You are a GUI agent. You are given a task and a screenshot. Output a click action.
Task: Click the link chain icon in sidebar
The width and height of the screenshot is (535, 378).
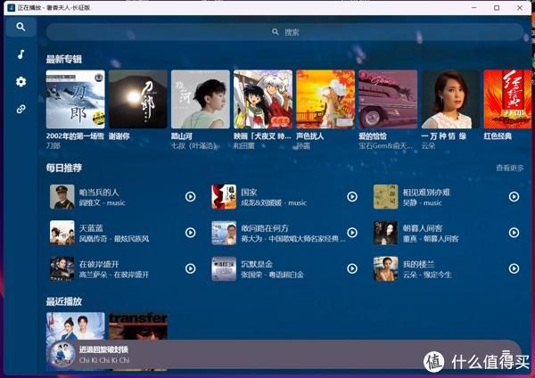[x=21, y=109]
